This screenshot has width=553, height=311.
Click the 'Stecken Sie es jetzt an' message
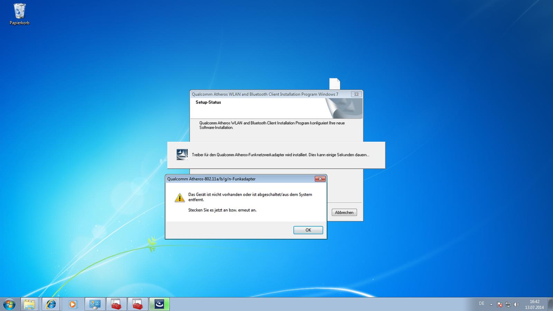222,210
